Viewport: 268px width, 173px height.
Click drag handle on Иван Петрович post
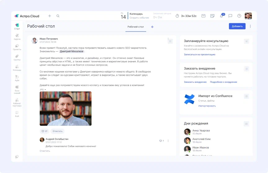(x=170, y=41)
